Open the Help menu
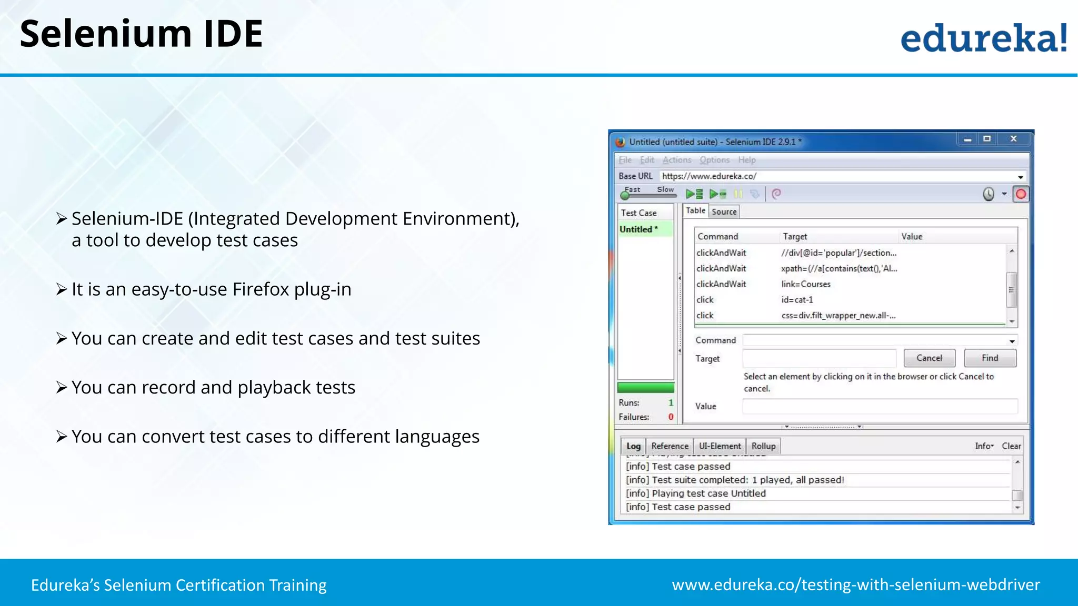 746,160
